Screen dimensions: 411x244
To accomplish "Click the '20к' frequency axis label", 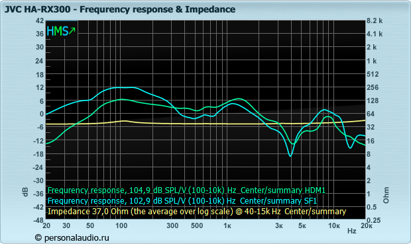I will pos(366,225).
